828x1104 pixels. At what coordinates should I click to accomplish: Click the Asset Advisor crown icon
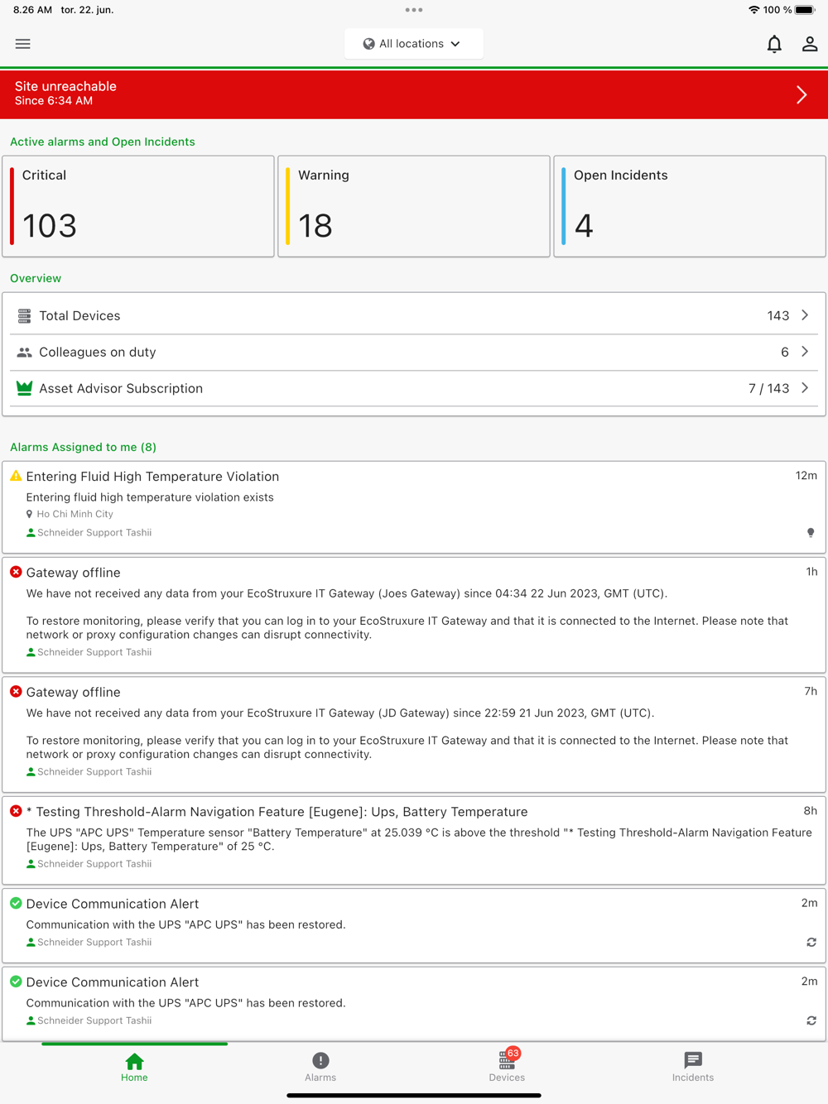[x=25, y=388]
